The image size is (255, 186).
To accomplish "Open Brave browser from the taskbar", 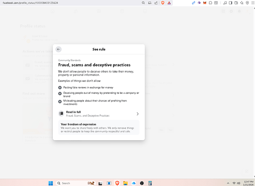I will coord(117,183).
